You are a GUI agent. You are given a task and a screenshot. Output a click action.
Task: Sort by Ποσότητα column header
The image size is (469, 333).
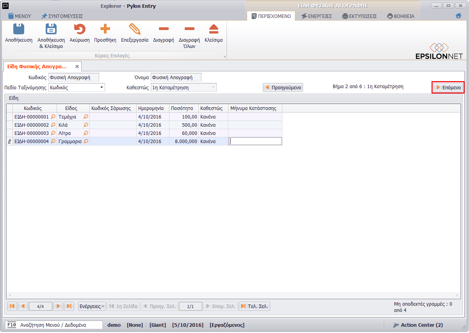tap(184, 108)
